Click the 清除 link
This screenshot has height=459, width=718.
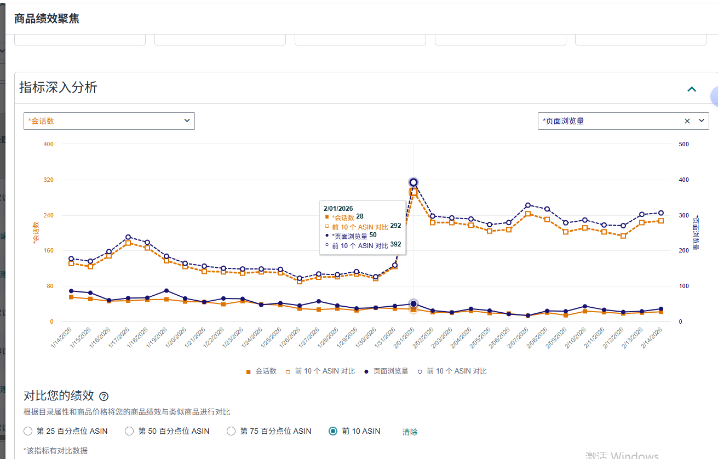[x=410, y=432]
